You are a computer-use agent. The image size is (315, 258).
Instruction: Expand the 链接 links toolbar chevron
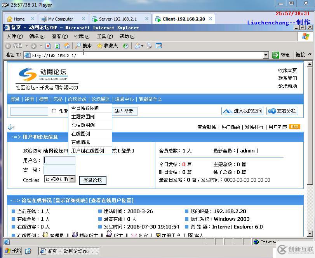310,54
